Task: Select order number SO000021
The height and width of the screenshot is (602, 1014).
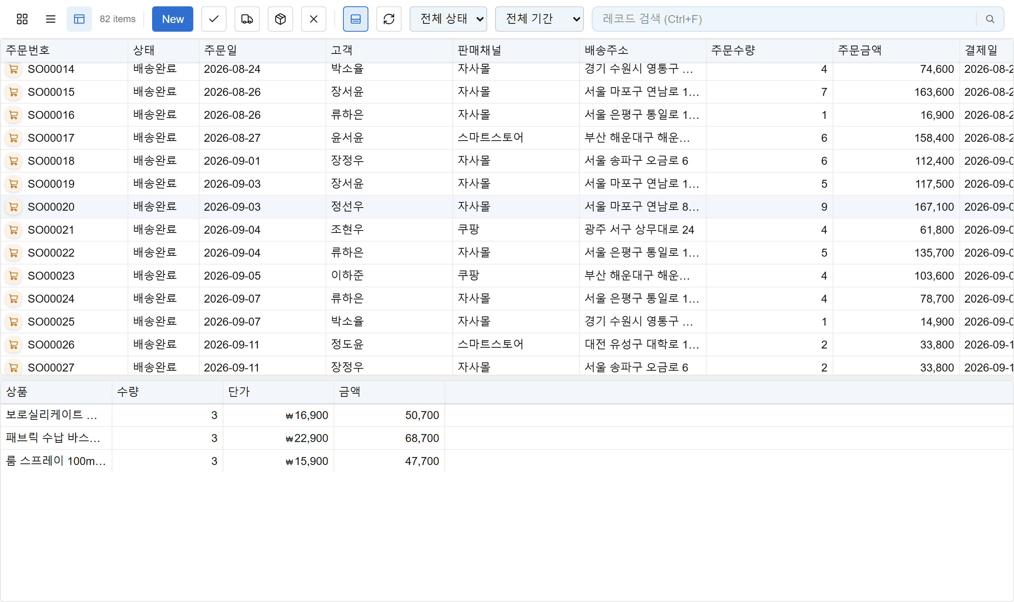Action: click(51, 230)
